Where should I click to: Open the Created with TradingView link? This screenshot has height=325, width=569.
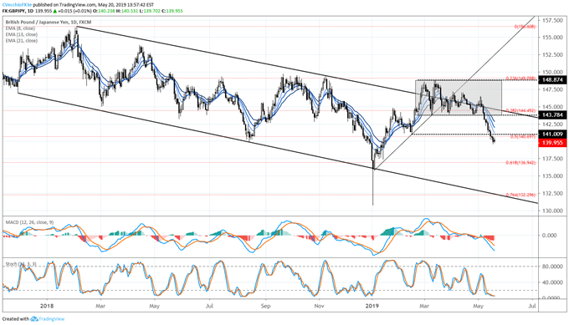[33, 319]
